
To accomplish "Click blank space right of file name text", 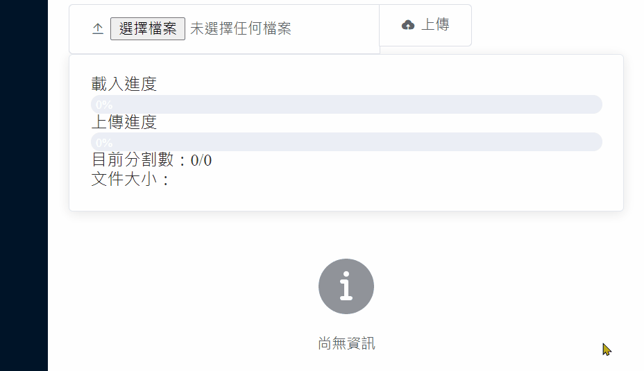I will point(334,28).
